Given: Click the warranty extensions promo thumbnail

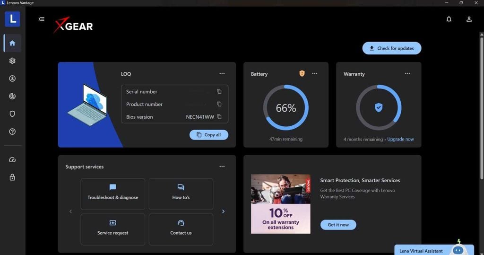Looking at the screenshot, I should coord(281,204).
